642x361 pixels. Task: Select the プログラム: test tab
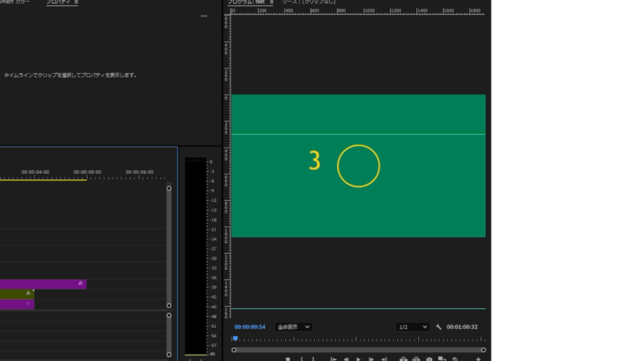click(x=246, y=2)
